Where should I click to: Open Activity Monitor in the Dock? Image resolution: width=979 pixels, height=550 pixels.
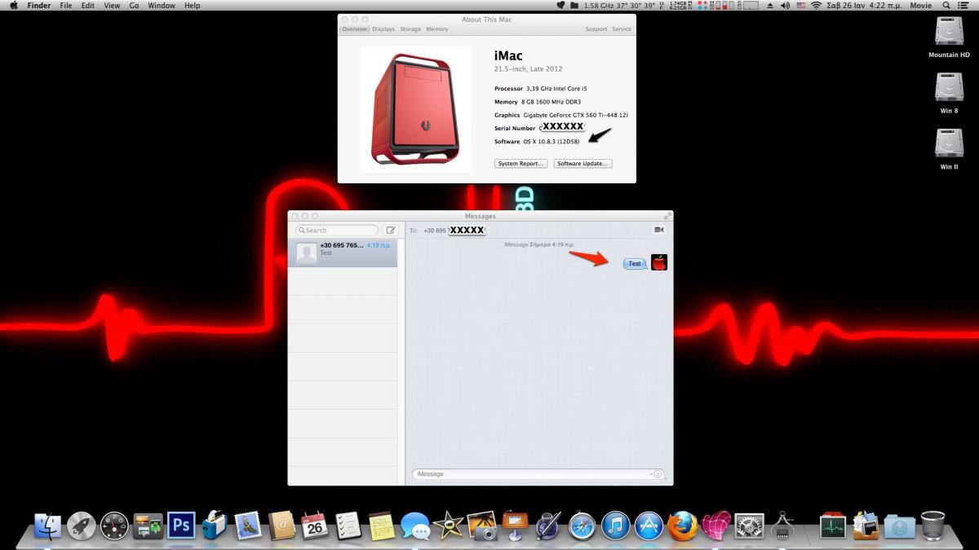click(x=833, y=526)
